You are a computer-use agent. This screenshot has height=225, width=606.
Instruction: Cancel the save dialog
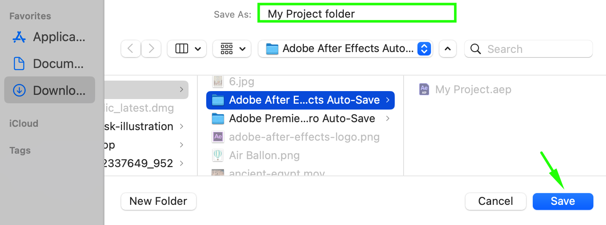(x=496, y=201)
